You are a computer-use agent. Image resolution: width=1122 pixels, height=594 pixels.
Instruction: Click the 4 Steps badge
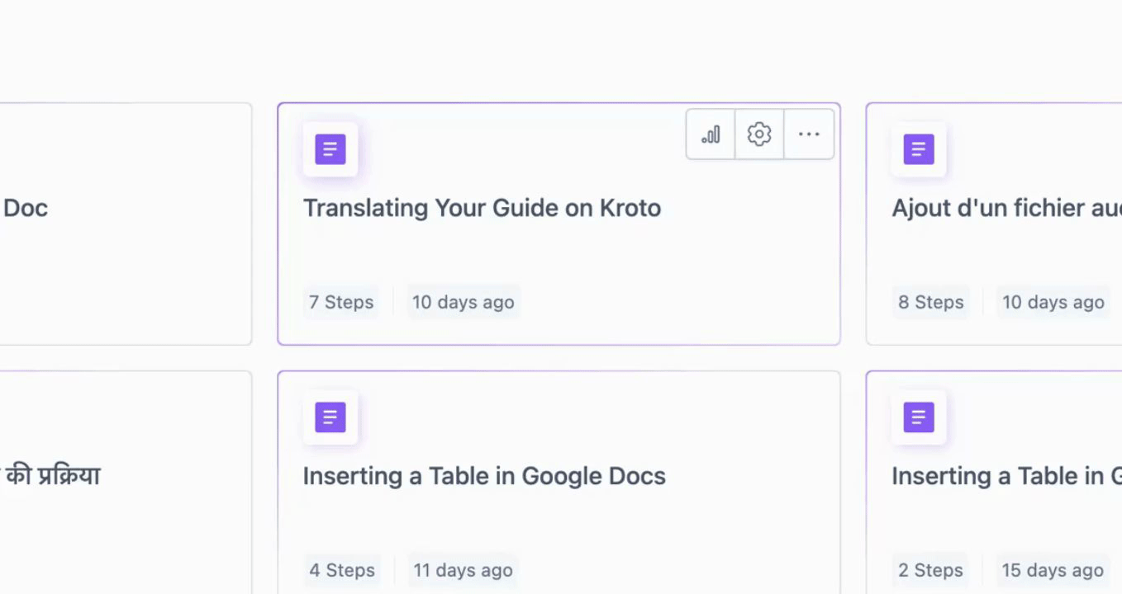(x=342, y=570)
